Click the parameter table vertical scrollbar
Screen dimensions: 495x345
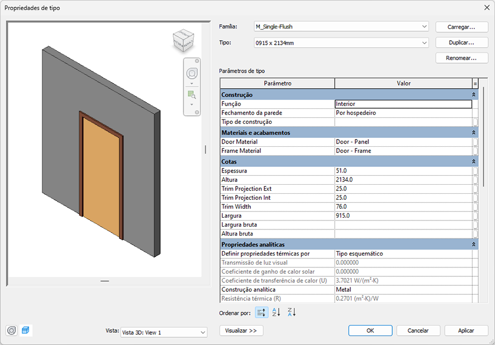[x=483, y=137]
